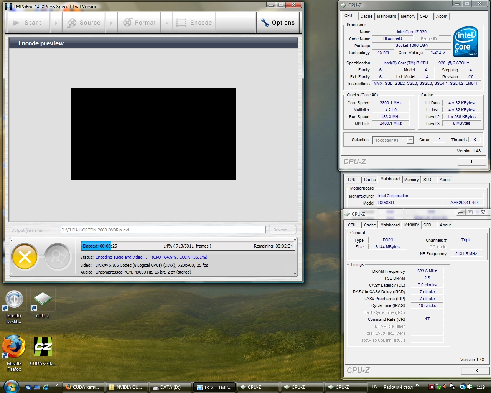
Task: Open Cache tab in top CPU-Z window
Action: tap(366, 16)
